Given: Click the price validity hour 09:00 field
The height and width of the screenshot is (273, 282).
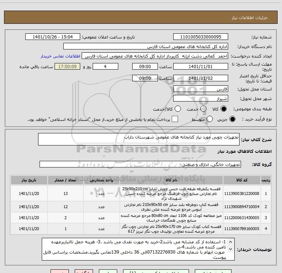Looking at the screenshot, I should [145, 78].
